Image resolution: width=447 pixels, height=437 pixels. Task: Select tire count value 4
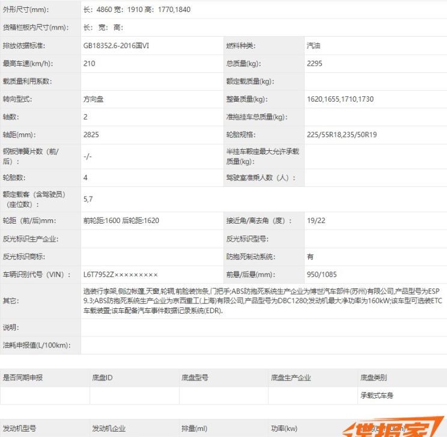click(85, 178)
